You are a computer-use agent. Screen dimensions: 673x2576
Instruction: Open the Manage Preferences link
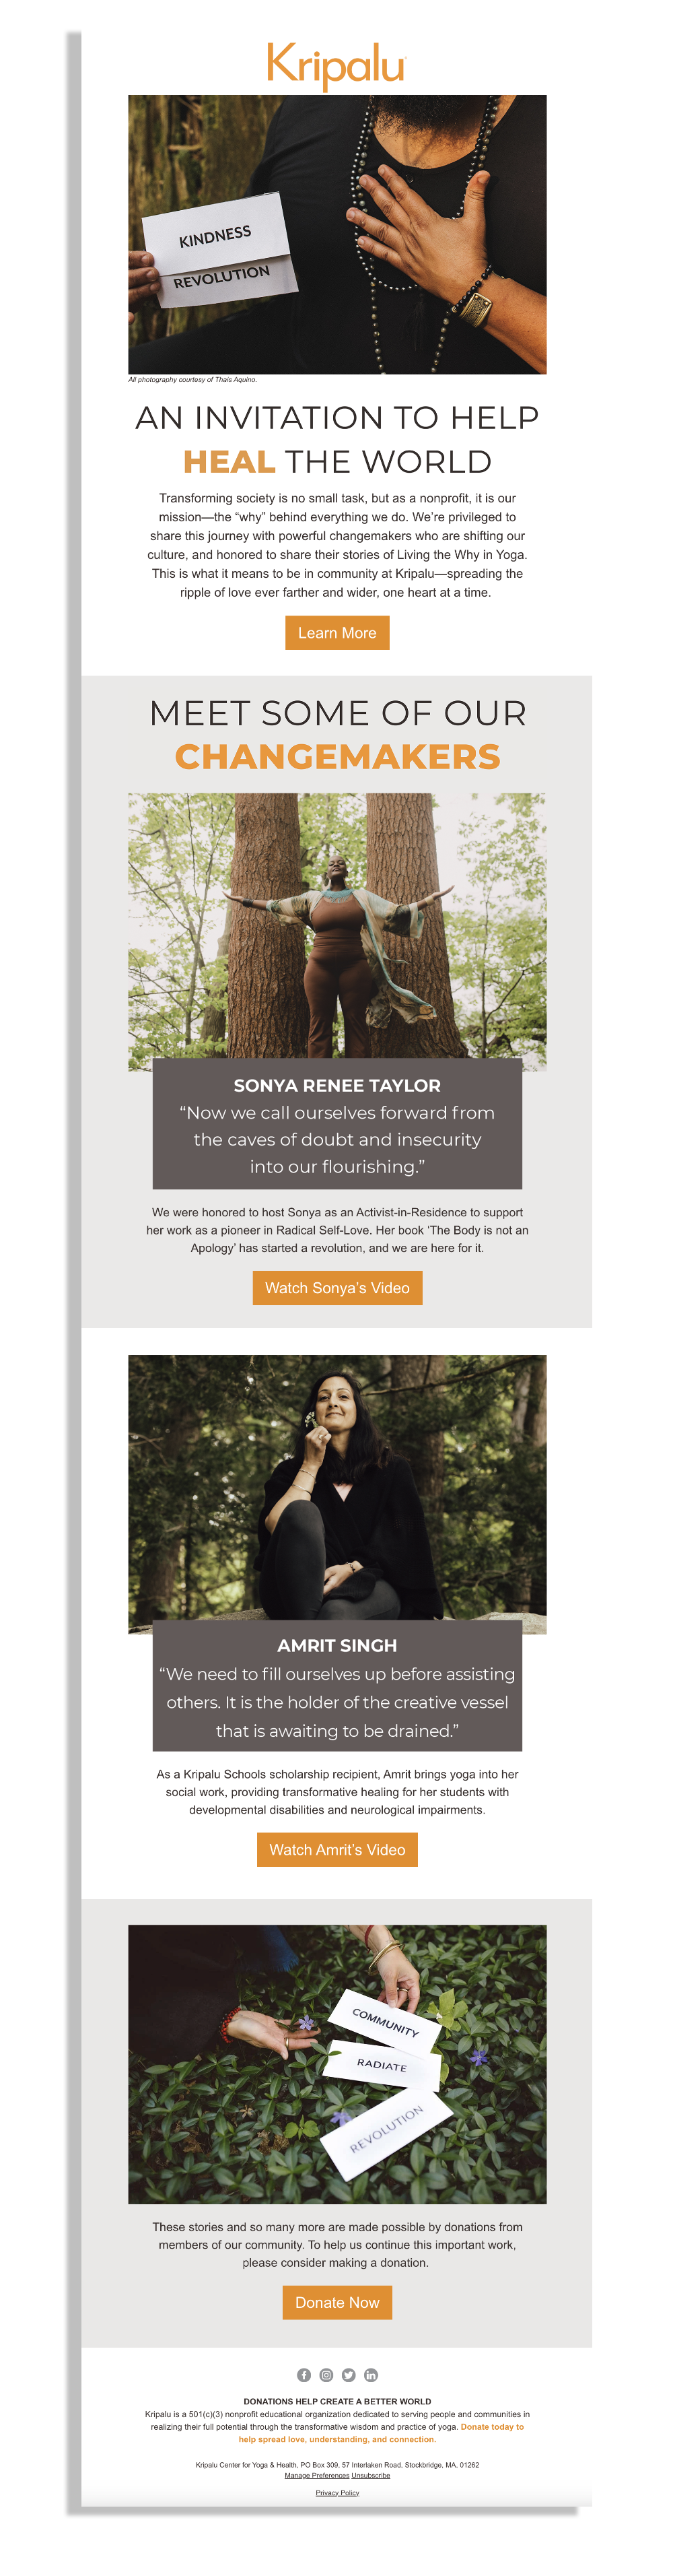317,2475
